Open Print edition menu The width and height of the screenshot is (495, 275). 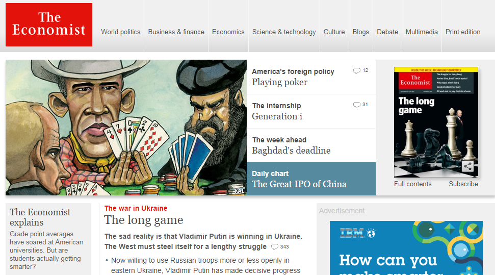pyautogui.click(x=463, y=32)
